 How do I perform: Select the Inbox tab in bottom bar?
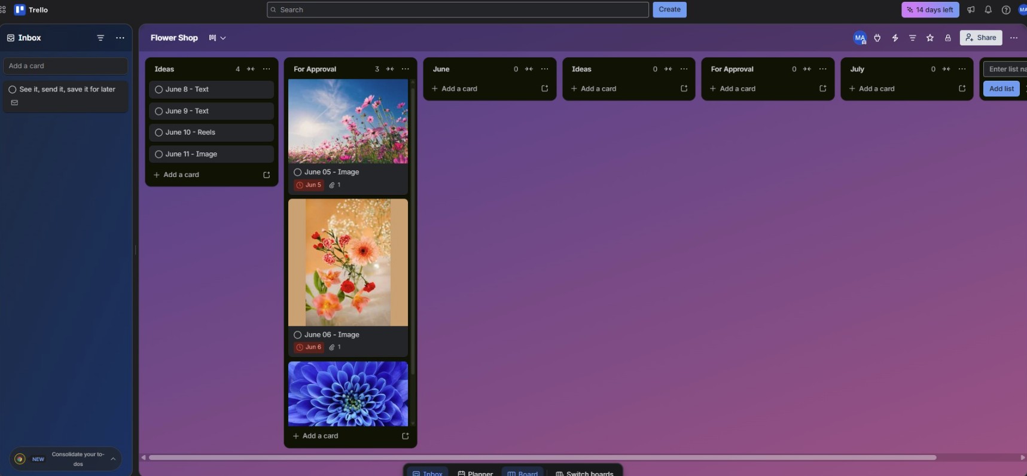click(x=427, y=474)
